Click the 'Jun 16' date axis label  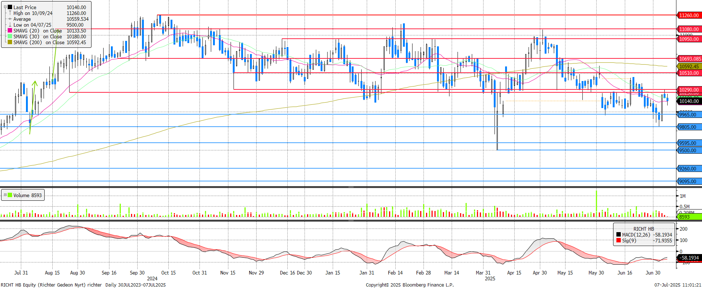click(625, 273)
